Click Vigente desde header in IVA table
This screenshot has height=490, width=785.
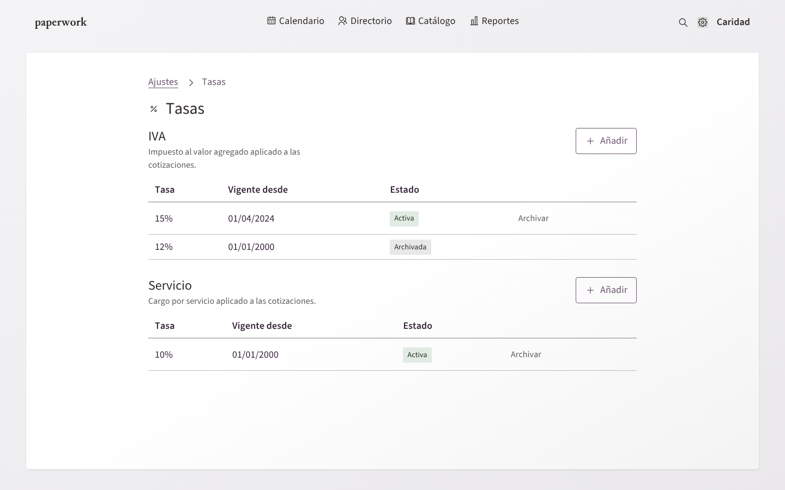pos(258,189)
